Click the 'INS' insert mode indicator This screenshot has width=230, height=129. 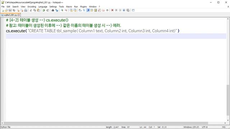[x=224, y=127]
